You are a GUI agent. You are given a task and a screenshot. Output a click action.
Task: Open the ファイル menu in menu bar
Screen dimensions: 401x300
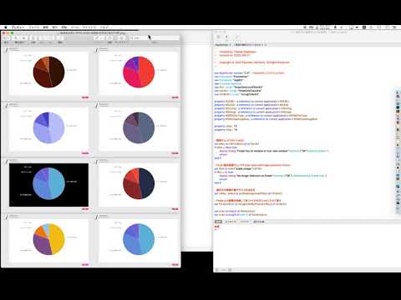pos(34,27)
